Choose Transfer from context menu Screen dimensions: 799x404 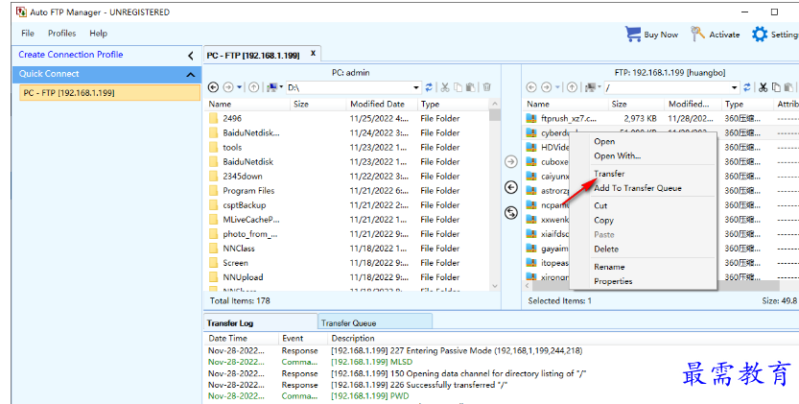[609, 174]
